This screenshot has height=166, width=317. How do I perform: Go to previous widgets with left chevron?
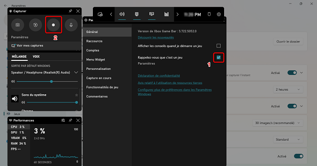click(x=111, y=14)
